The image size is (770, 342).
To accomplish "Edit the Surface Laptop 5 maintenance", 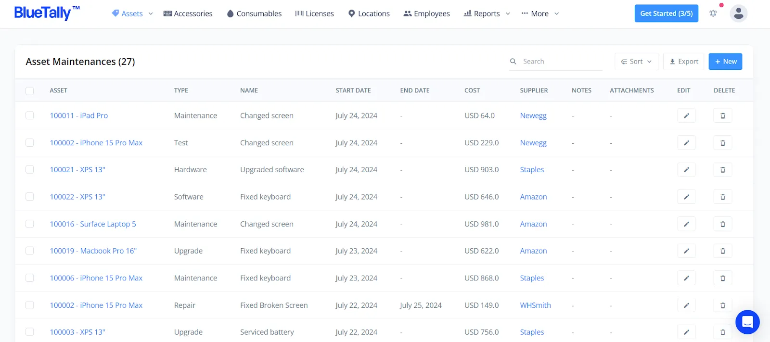I will tap(686, 224).
